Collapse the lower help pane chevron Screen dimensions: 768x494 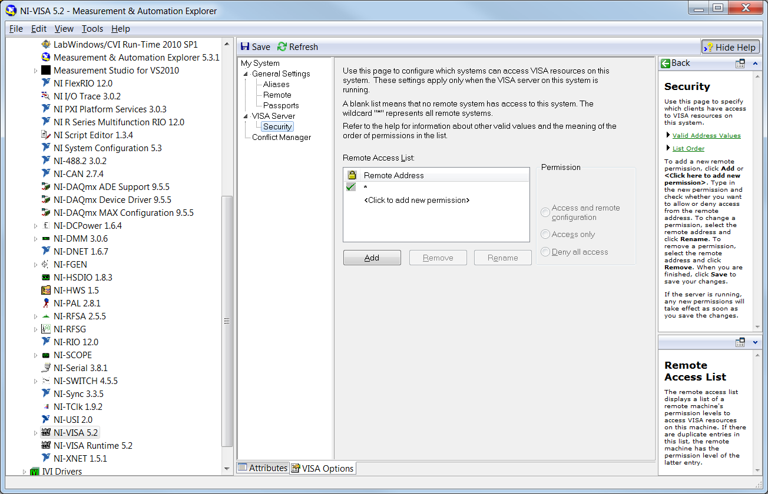pos(755,342)
